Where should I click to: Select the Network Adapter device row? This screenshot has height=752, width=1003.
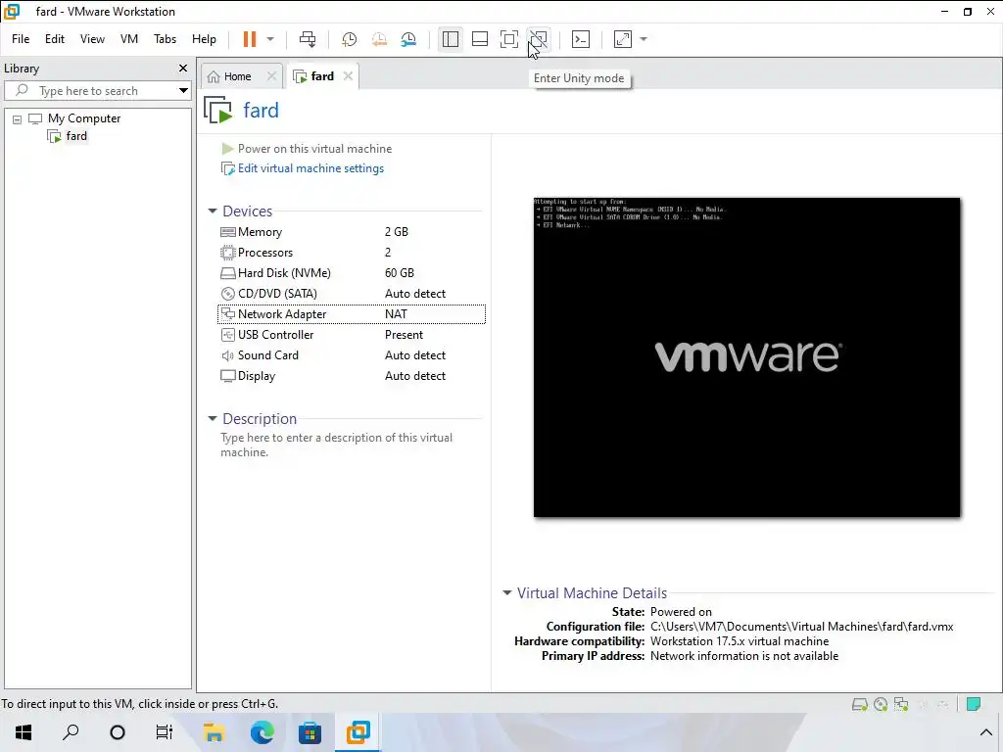(352, 314)
